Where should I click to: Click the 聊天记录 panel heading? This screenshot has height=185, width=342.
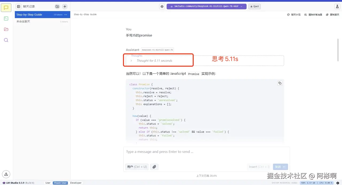coord(29,6)
